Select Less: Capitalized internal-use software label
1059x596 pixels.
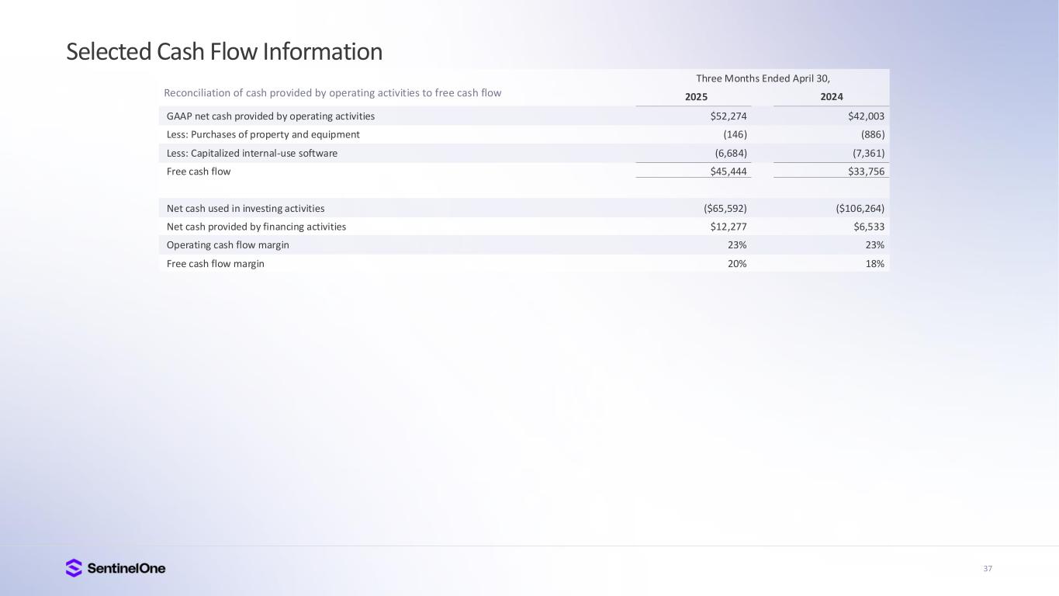click(x=252, y=154)
